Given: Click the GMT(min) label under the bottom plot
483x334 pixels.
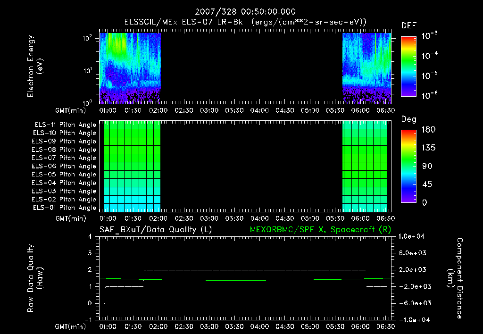Looking at the screenshot, I should pyautogui.click(x=71, y=327).
